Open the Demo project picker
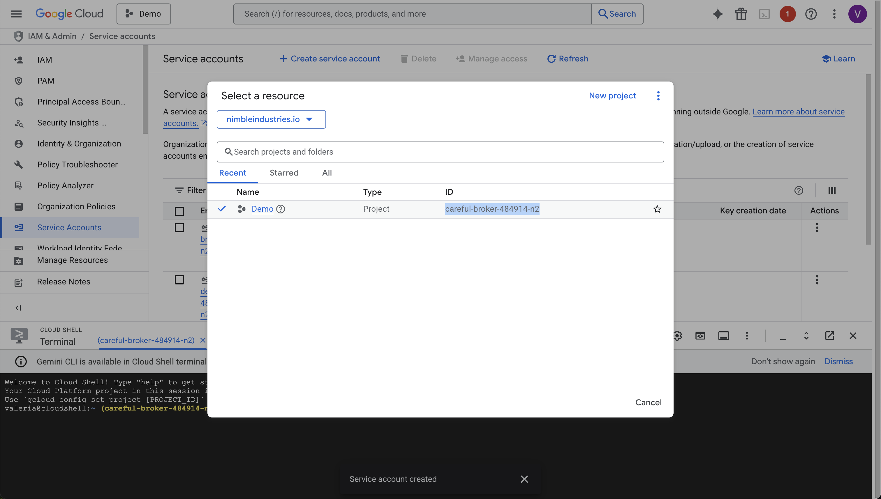This screenshot has height=499, width=881. click(x=144, y=14)
